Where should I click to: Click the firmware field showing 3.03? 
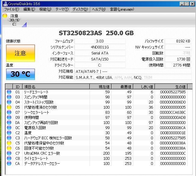tap(100, 41)
